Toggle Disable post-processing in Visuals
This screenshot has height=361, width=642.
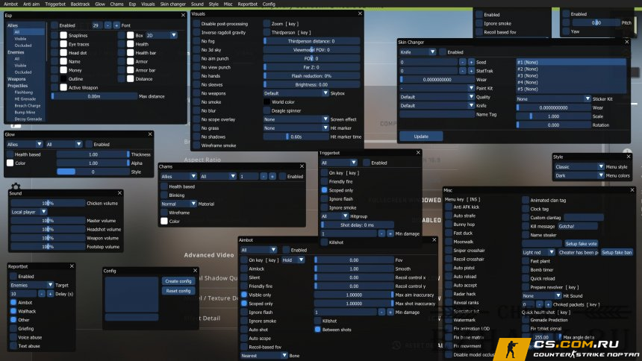coord(196,24)
